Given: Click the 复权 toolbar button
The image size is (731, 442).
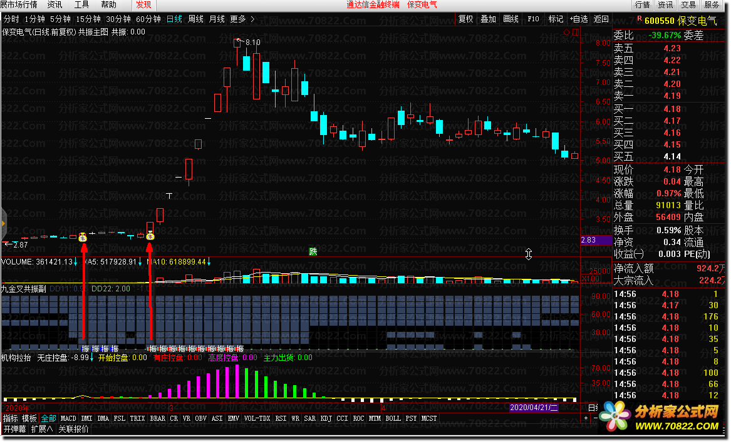Looking at the screenshot, I should pyautogui.click(x=466, y=19).
